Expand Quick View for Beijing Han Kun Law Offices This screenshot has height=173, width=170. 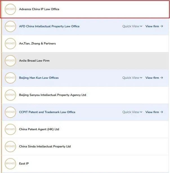(x=132, y=78)
